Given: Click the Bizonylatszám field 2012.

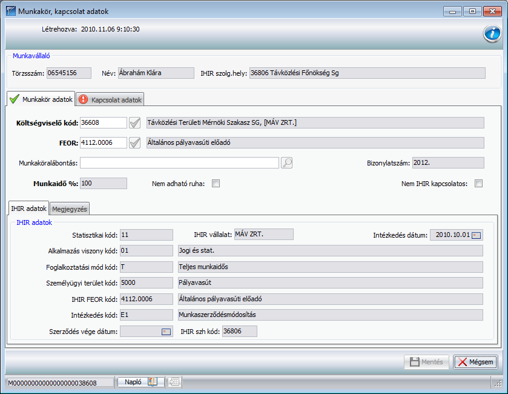Looking at the screenshot, I should pos(448,163).
